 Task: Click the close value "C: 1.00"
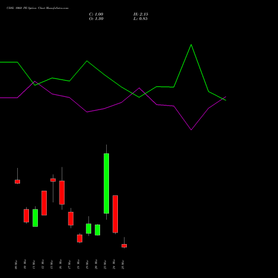(x=96, y=14)
